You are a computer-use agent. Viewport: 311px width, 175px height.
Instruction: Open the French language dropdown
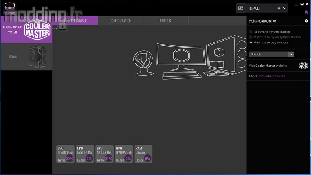point(271,54)
